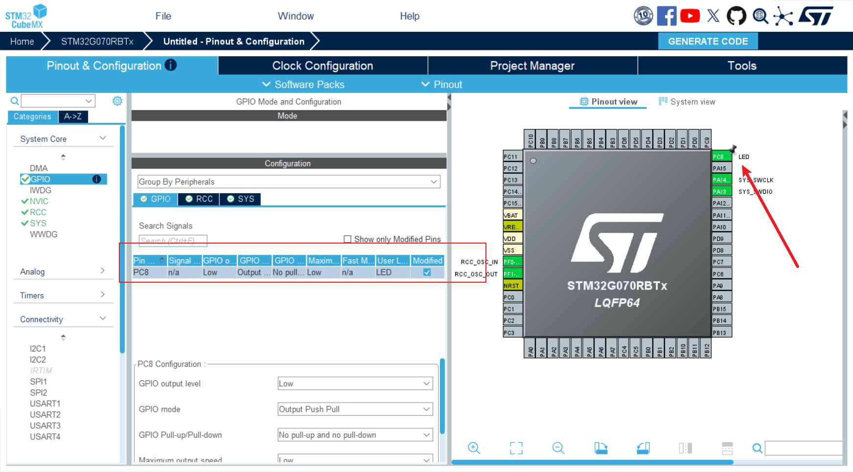Enable Show only Modified Pins checkbox
853x472 pixels.
coord(347,239)
